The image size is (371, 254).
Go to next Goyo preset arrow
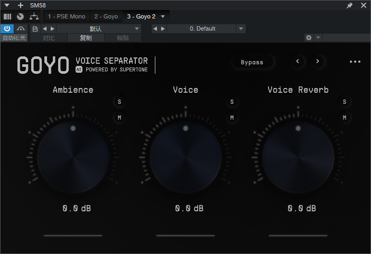point(318,62)
